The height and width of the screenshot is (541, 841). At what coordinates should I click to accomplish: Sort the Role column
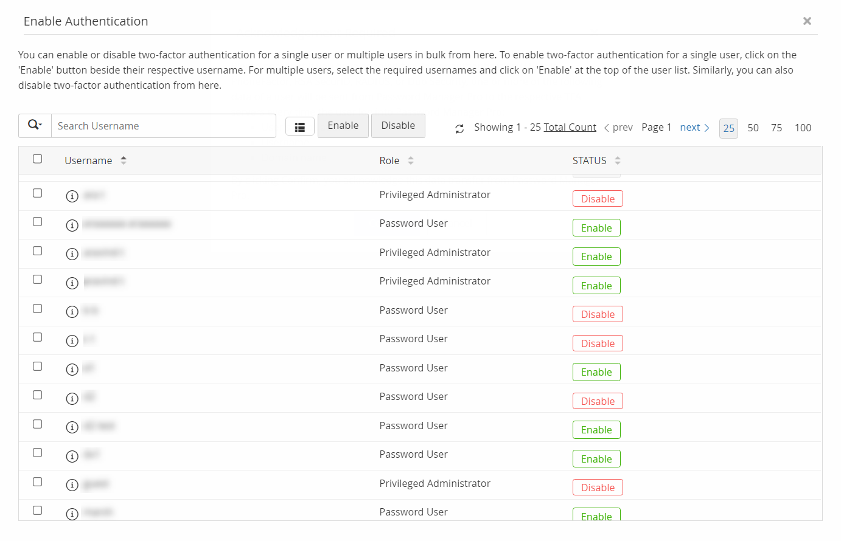[411, 160]
